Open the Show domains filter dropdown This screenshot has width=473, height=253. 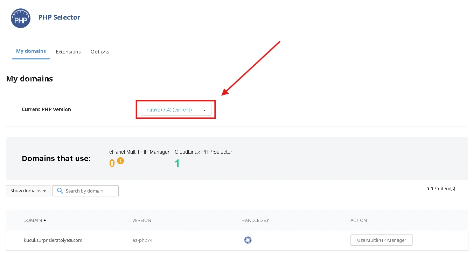coord(28,191)
